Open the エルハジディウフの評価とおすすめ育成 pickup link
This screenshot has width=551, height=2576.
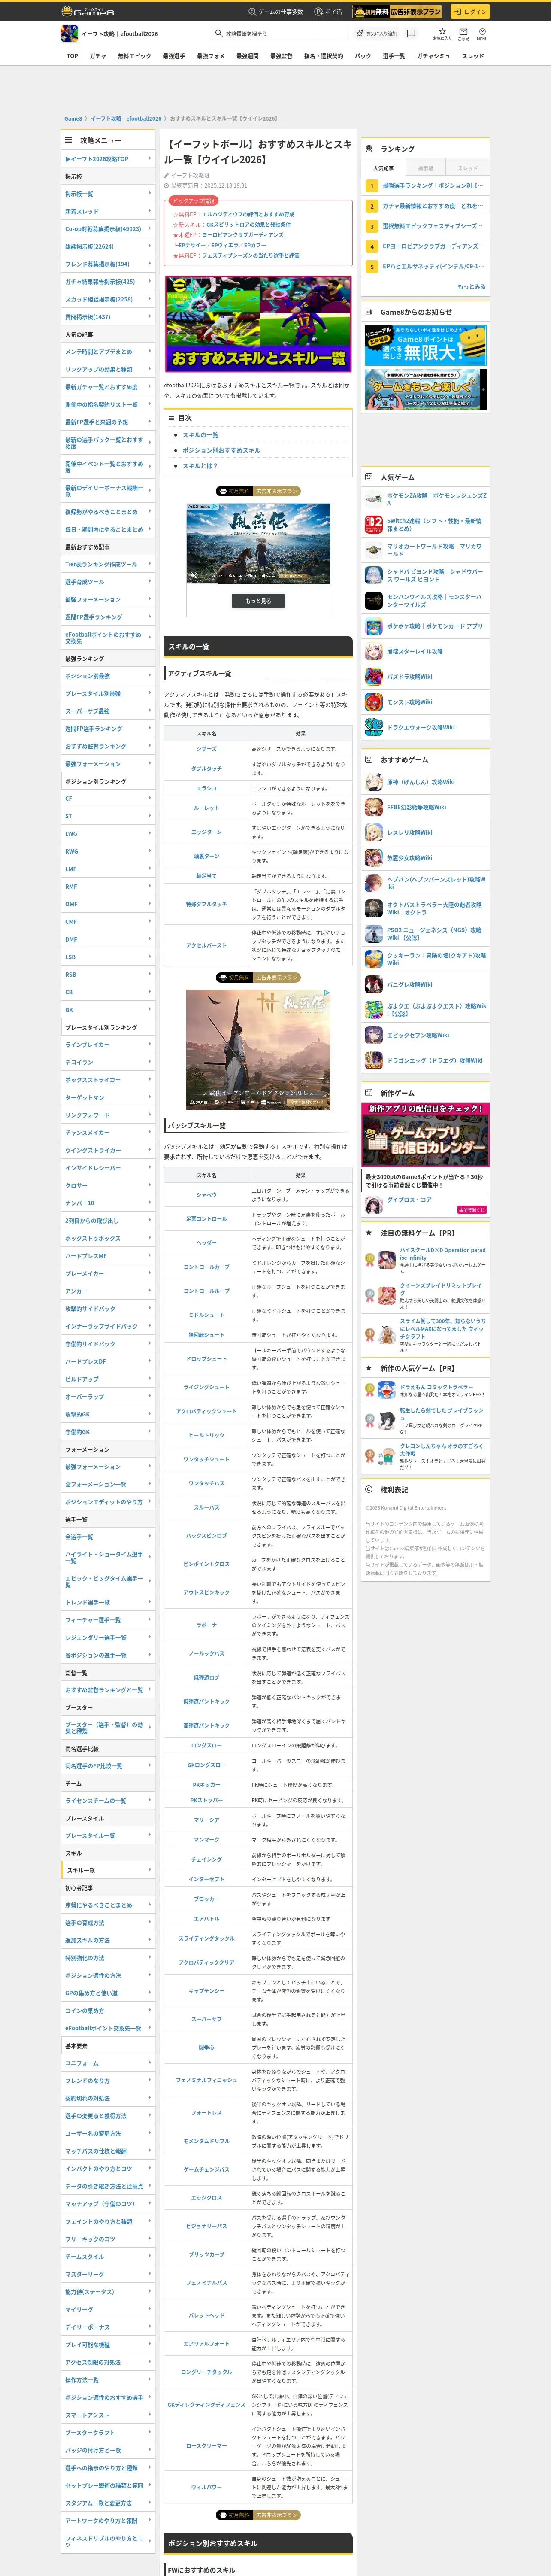click(248, 214)
